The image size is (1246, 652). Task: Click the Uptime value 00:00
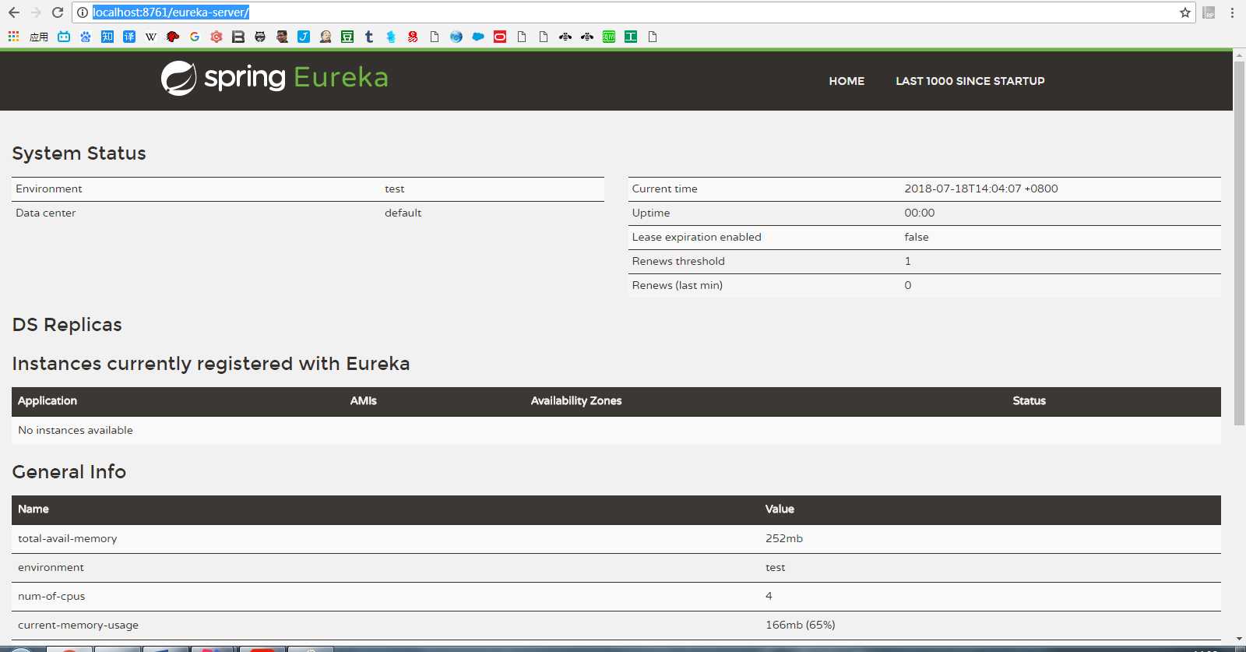pyautogui.click(x=919, y=213)
